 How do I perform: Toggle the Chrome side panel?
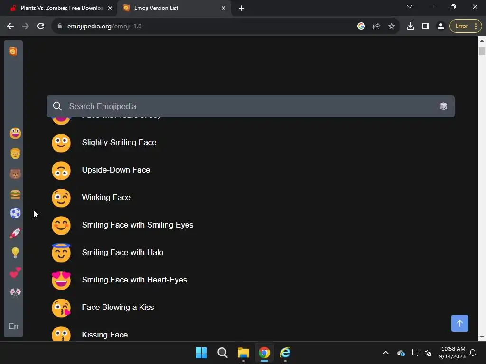(426, 27)
